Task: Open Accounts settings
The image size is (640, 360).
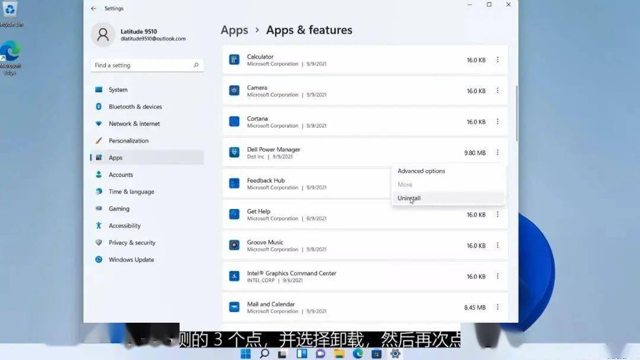Action: [x=147, y=175]
